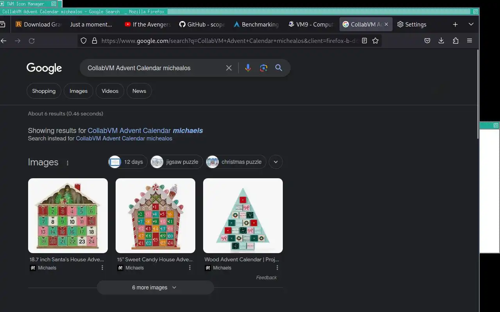
Task: Filter results by News
Action: coord(139,91)
